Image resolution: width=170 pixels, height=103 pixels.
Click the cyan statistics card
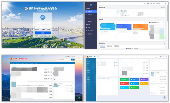(108, 27)
